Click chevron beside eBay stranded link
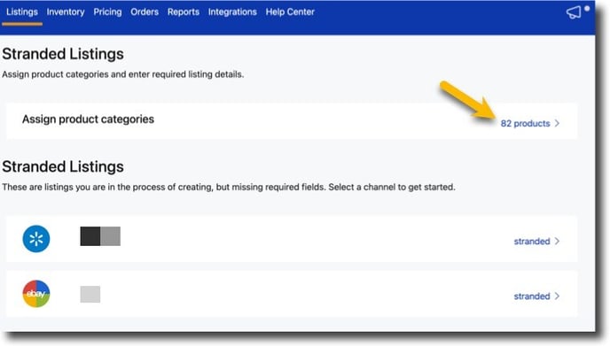 click(557, 296)
